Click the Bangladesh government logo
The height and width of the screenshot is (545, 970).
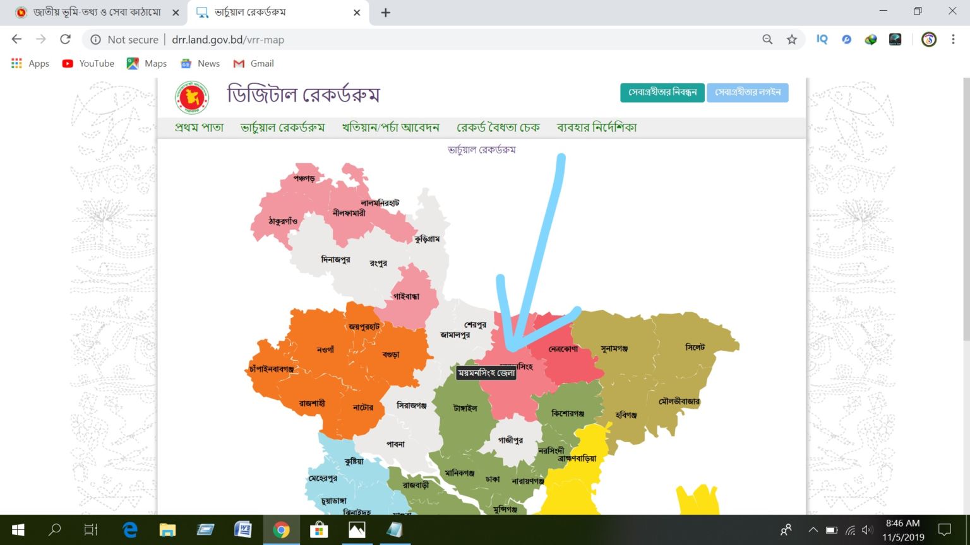[191, 97]
